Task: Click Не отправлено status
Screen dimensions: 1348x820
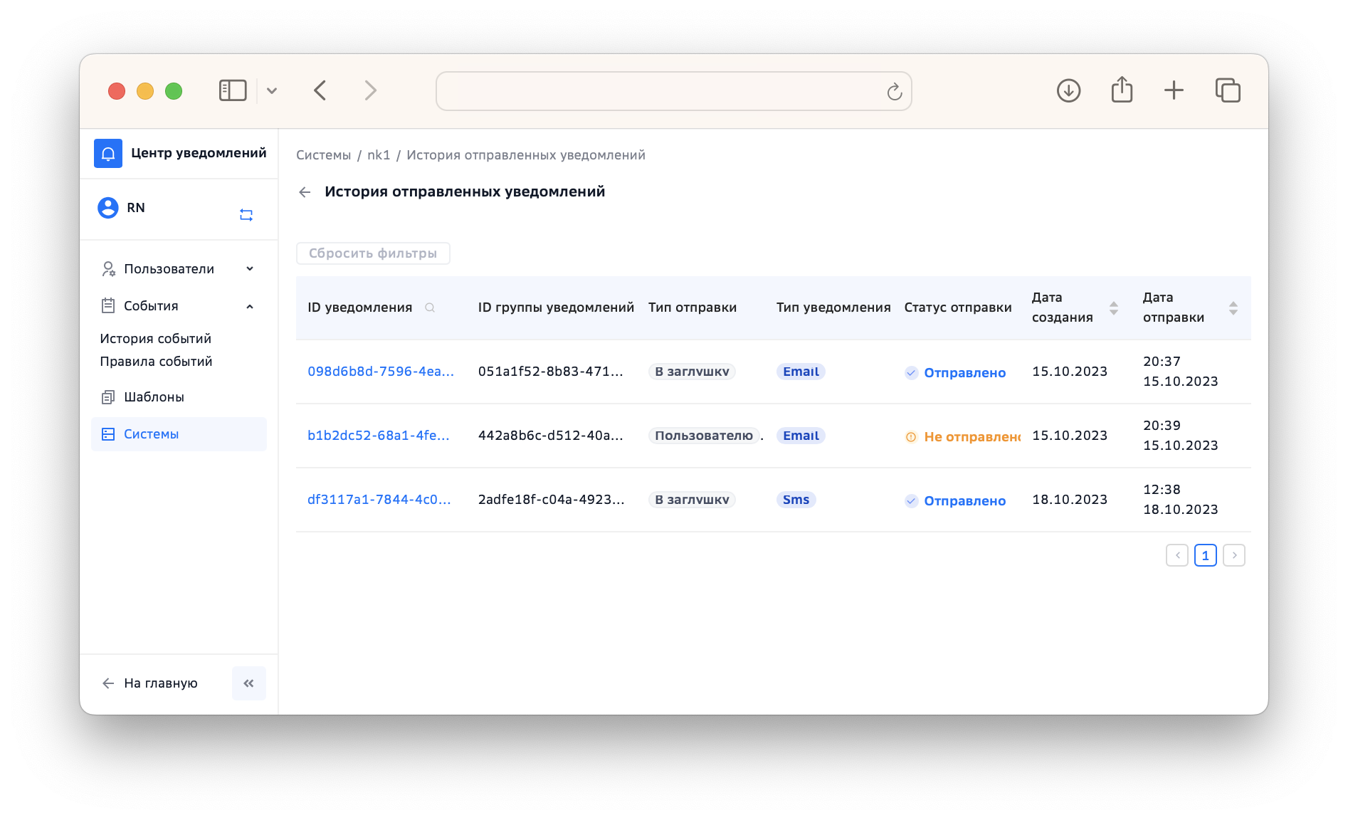Action: click(x=962, y=437)
